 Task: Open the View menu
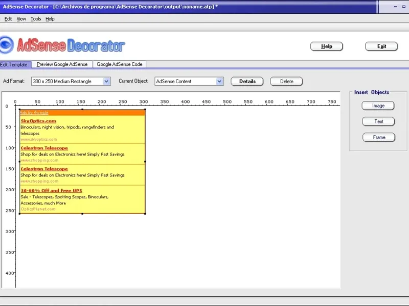pyautogui.click(x=21, y=19)
